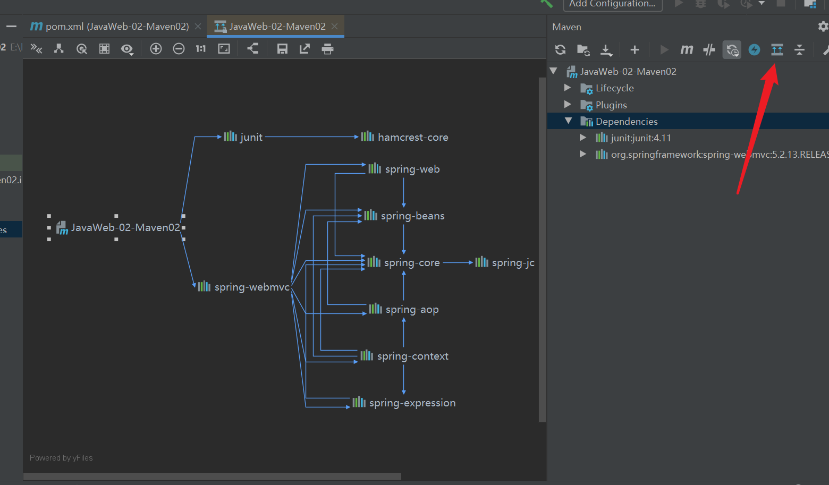
Task: Collapse the Dependencies node
Action: point(568,121)
